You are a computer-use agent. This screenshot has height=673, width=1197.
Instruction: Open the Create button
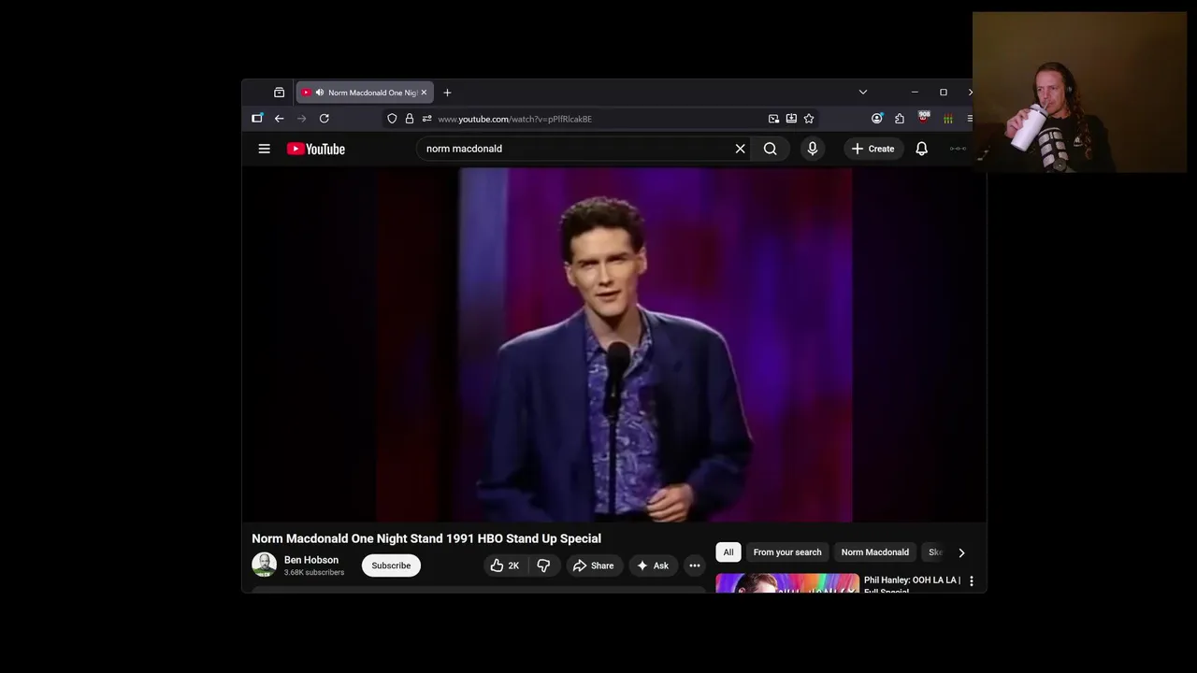pos(873,149)
